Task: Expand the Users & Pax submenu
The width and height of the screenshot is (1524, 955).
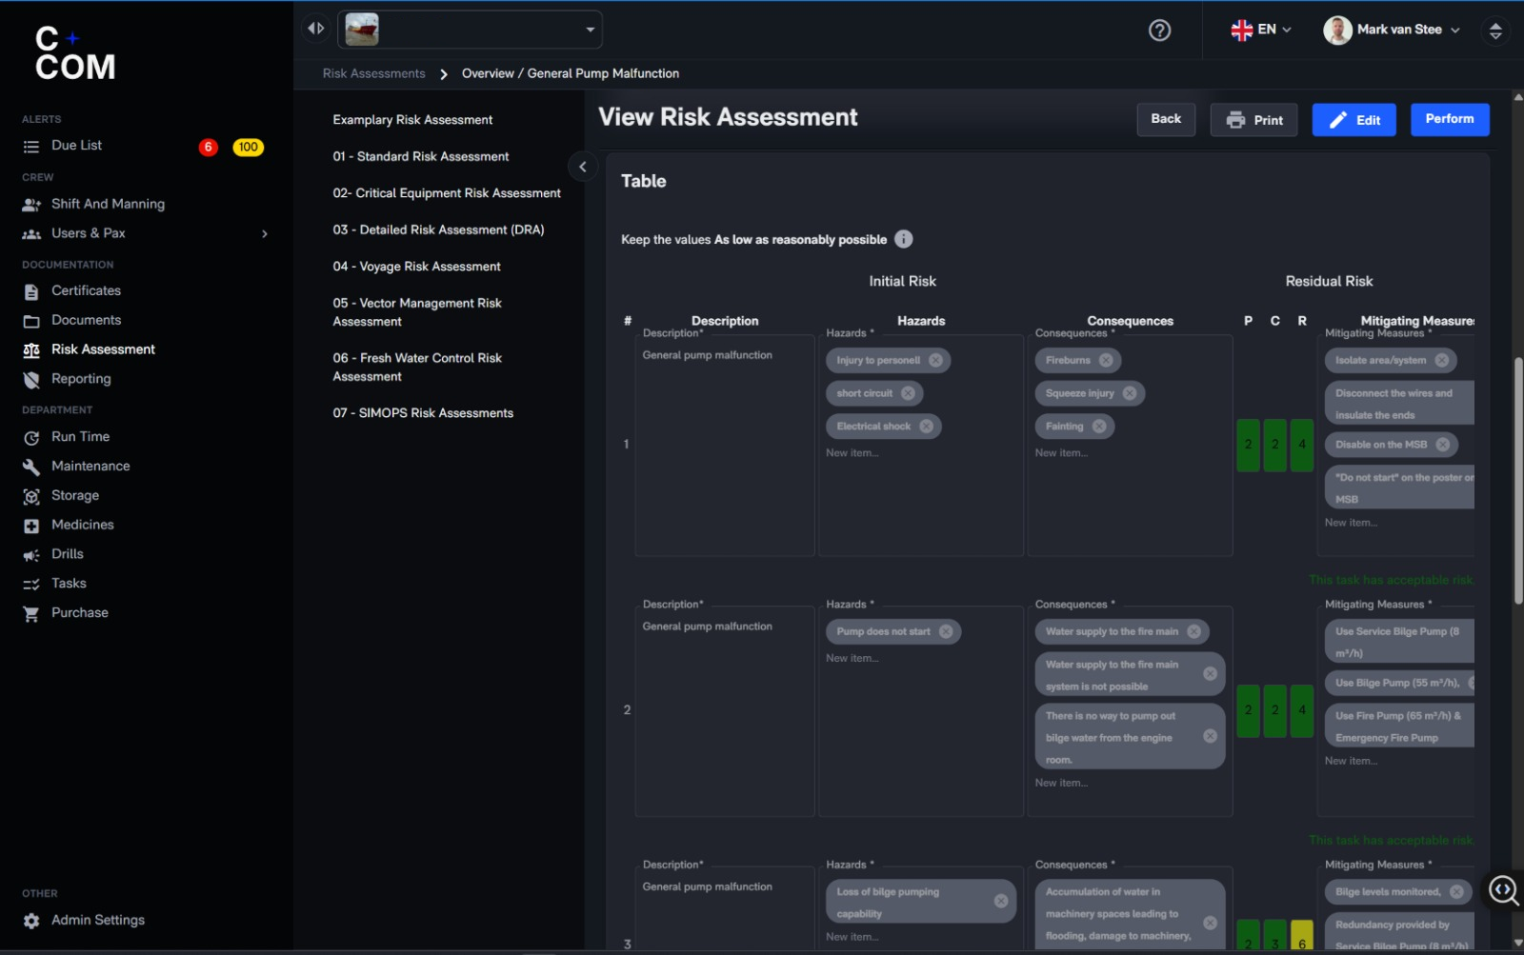Action: pyautogui.click(x=265, y=233)
